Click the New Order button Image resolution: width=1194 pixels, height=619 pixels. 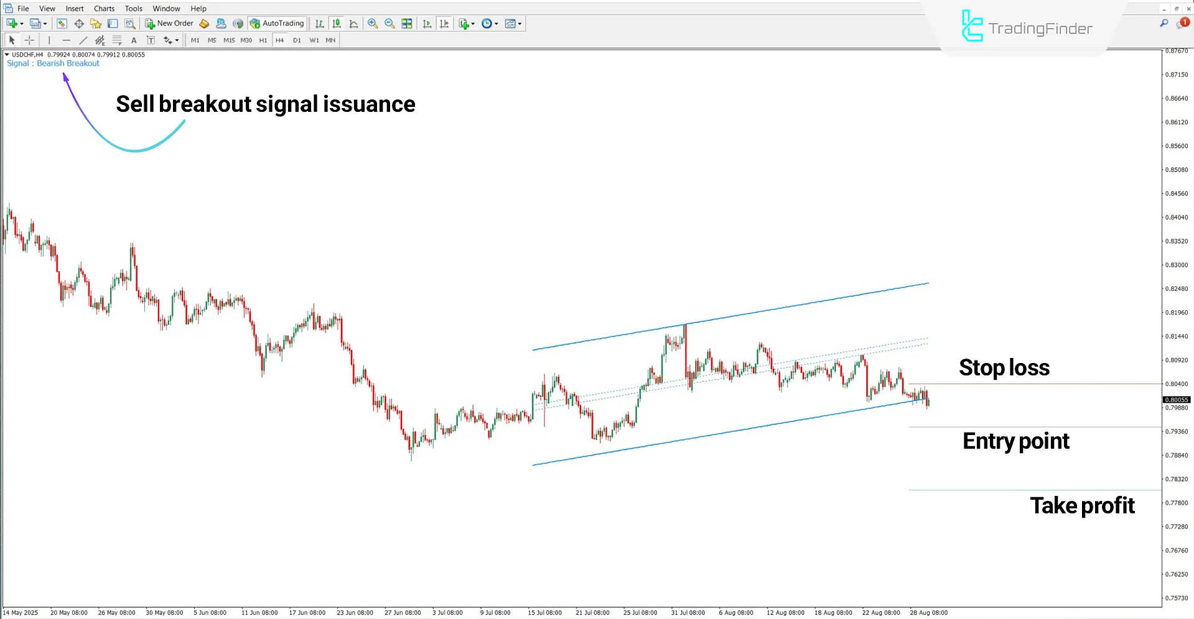(169, 23)
